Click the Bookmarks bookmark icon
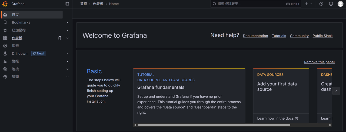The width and height of the screenshot is (346, 132). point(5,22)
